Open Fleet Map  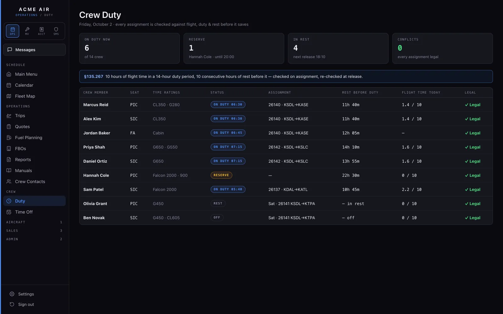click(x=34, y=96)
